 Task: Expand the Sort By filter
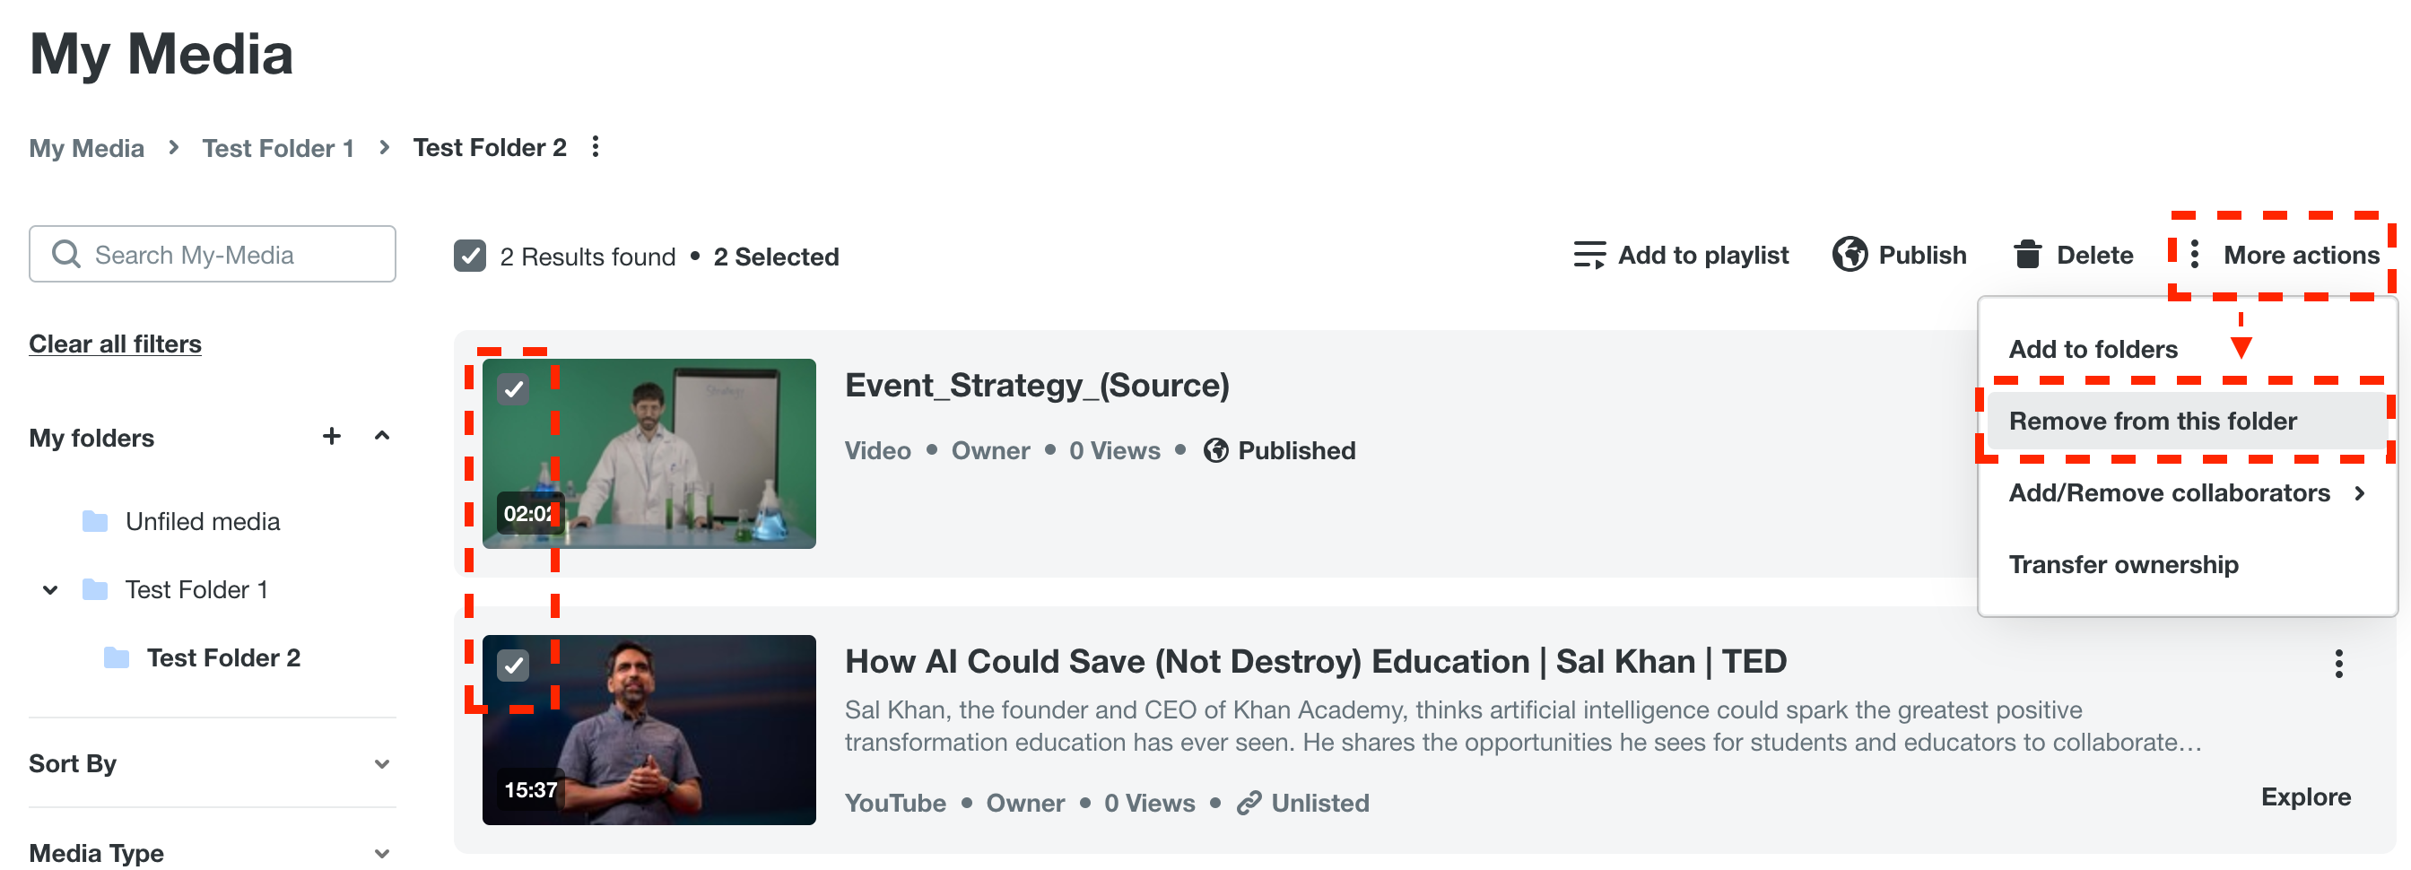click(x=382, y=763)
